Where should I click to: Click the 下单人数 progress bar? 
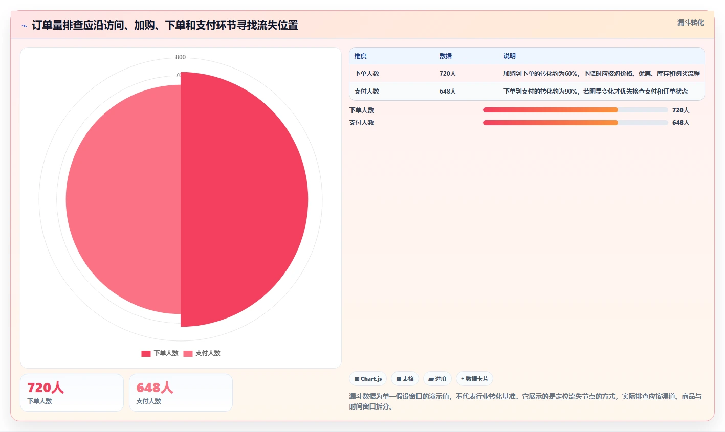click(x=575, y=110)
